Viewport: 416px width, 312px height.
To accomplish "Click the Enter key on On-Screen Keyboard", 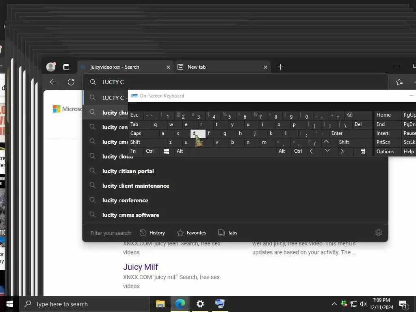I will click(x=350, y=133).
